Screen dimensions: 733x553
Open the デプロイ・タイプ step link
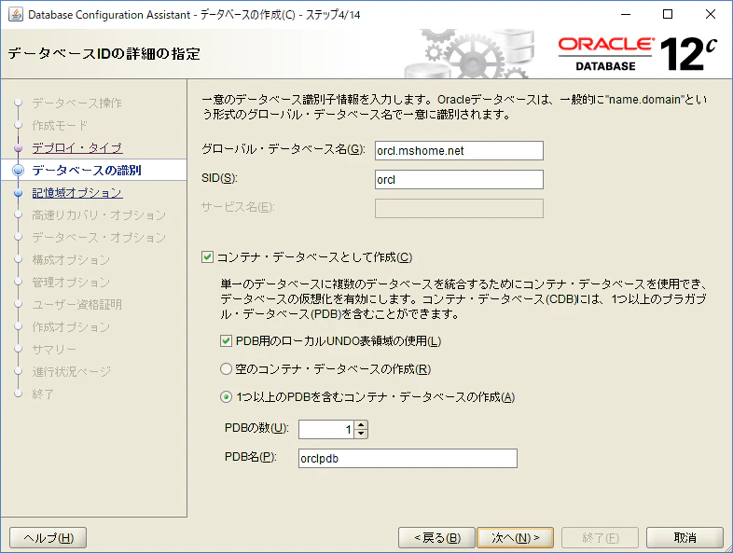pos(77,147)
